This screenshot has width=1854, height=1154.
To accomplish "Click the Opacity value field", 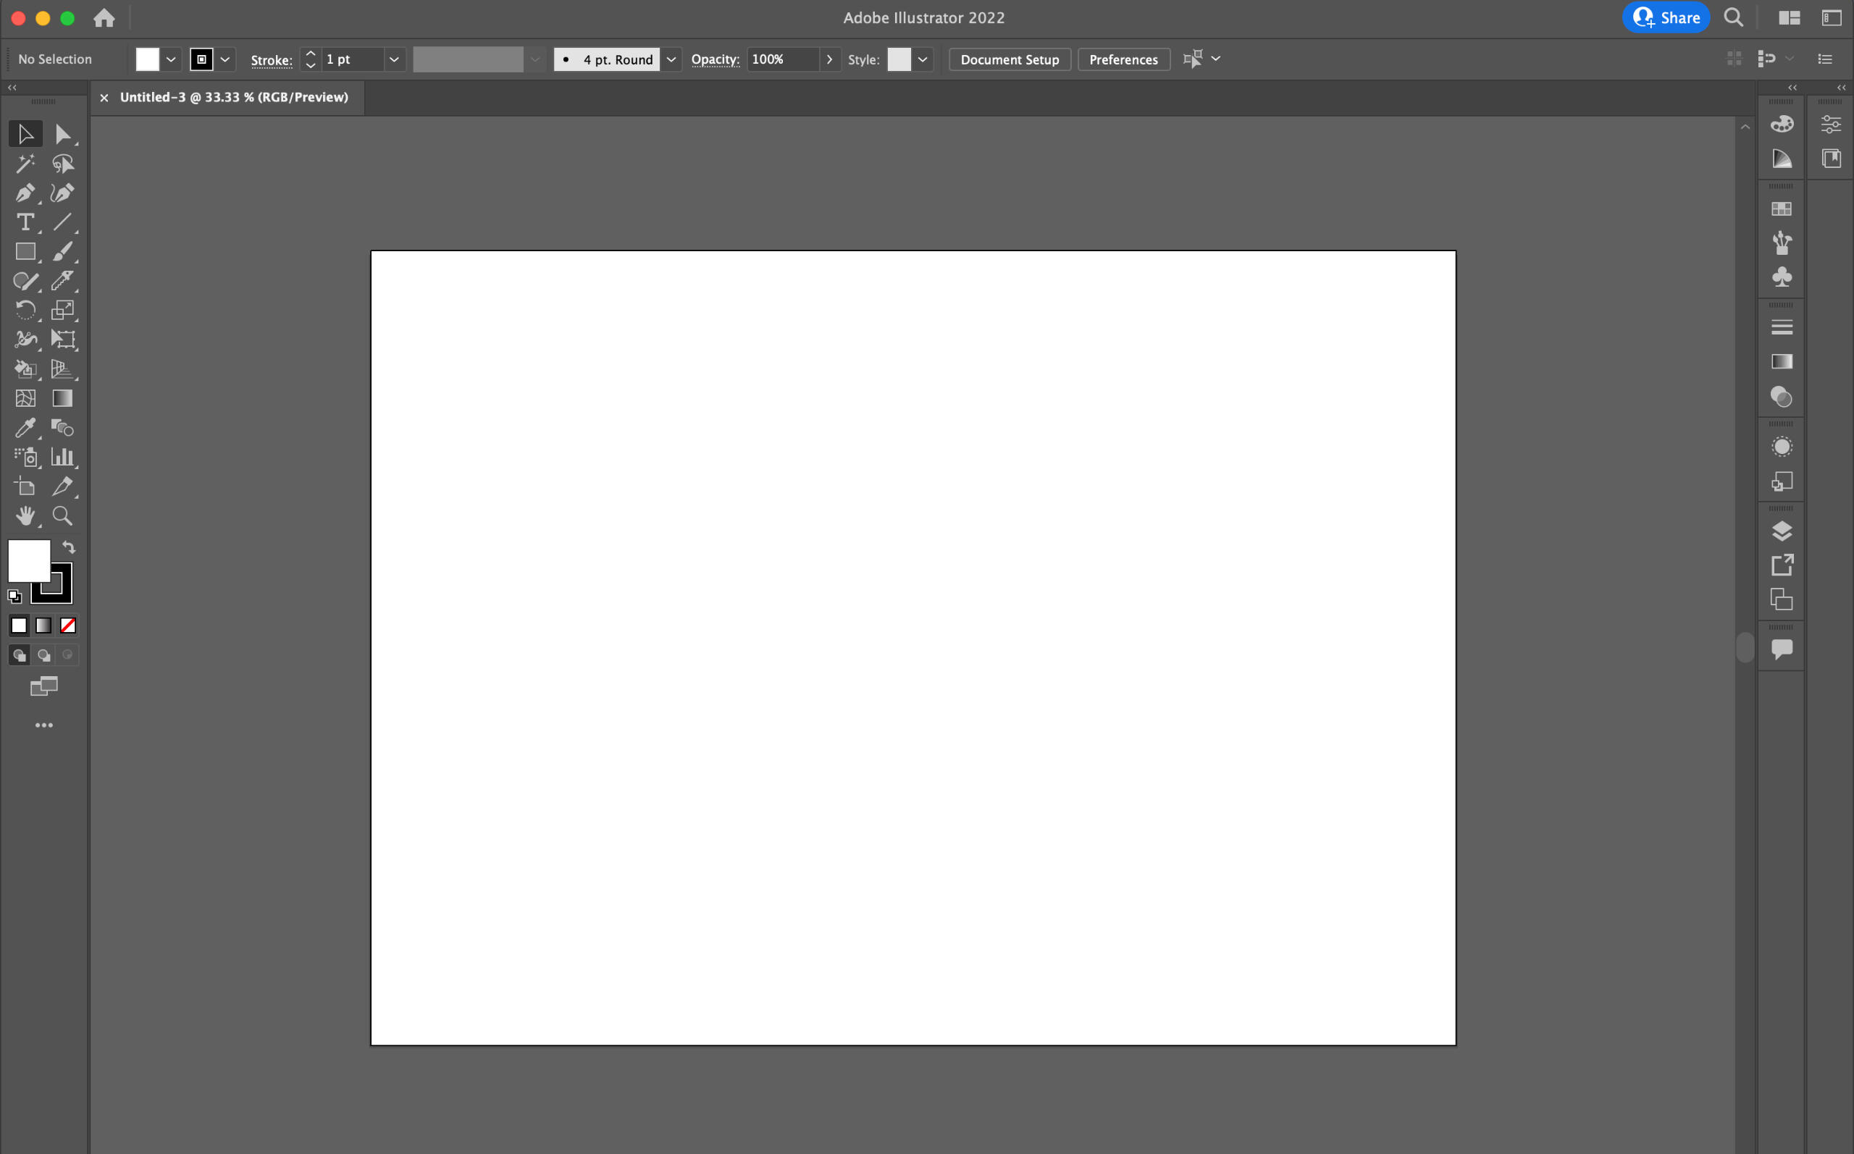I will (782, 59).
